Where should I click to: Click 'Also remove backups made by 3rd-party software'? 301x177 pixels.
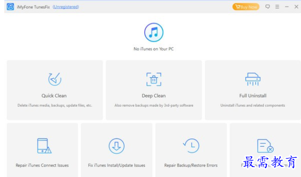point(154,105)
